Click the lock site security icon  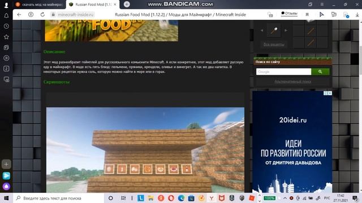53,15
